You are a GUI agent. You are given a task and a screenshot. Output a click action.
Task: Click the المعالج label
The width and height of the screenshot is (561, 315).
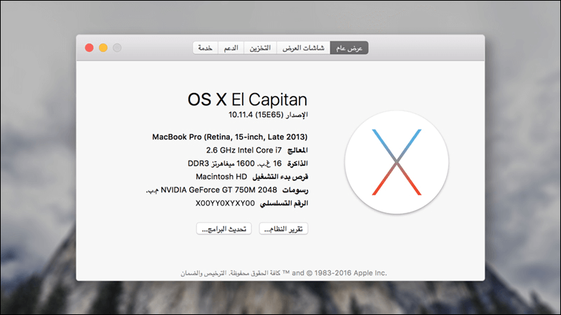pos(297,150)
